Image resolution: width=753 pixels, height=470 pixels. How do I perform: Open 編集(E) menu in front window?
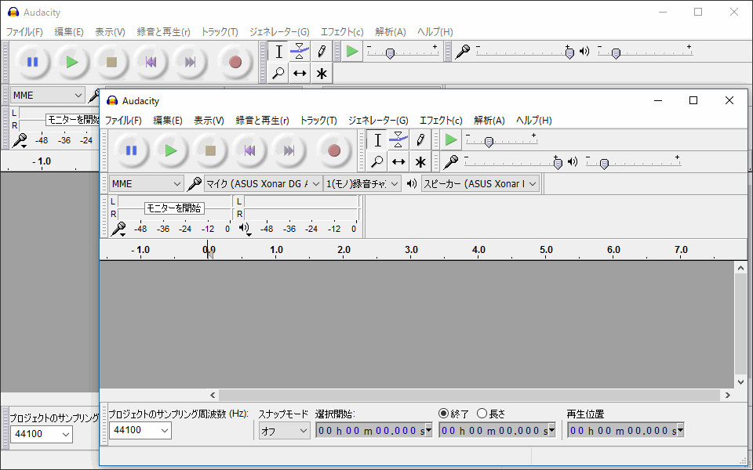pyautogui.click(x=168, y=121)
